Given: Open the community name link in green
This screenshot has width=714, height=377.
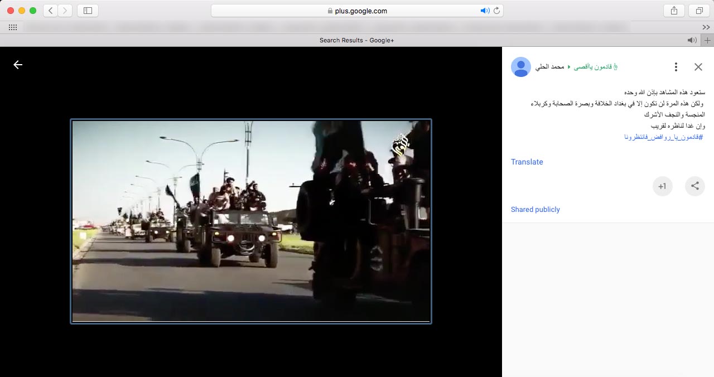Looking at the screenshot, I should (x=595, y=67).
